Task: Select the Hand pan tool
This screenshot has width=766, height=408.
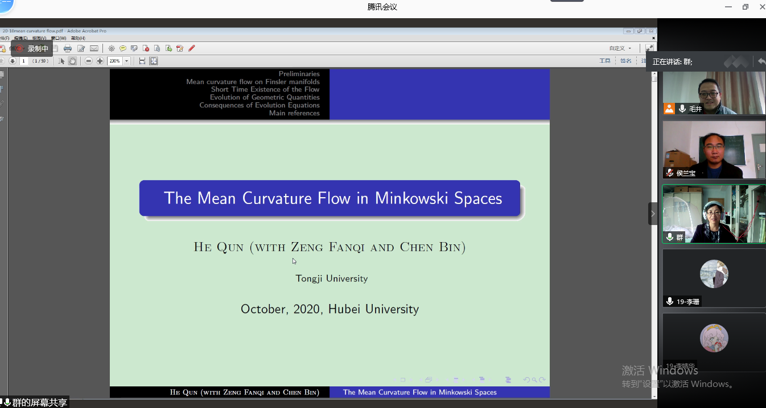Action: pos(72,61)
